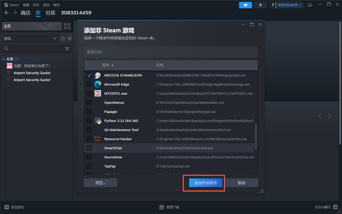
Task: Go to the 库 tab
Action: (x=38, y=13)
